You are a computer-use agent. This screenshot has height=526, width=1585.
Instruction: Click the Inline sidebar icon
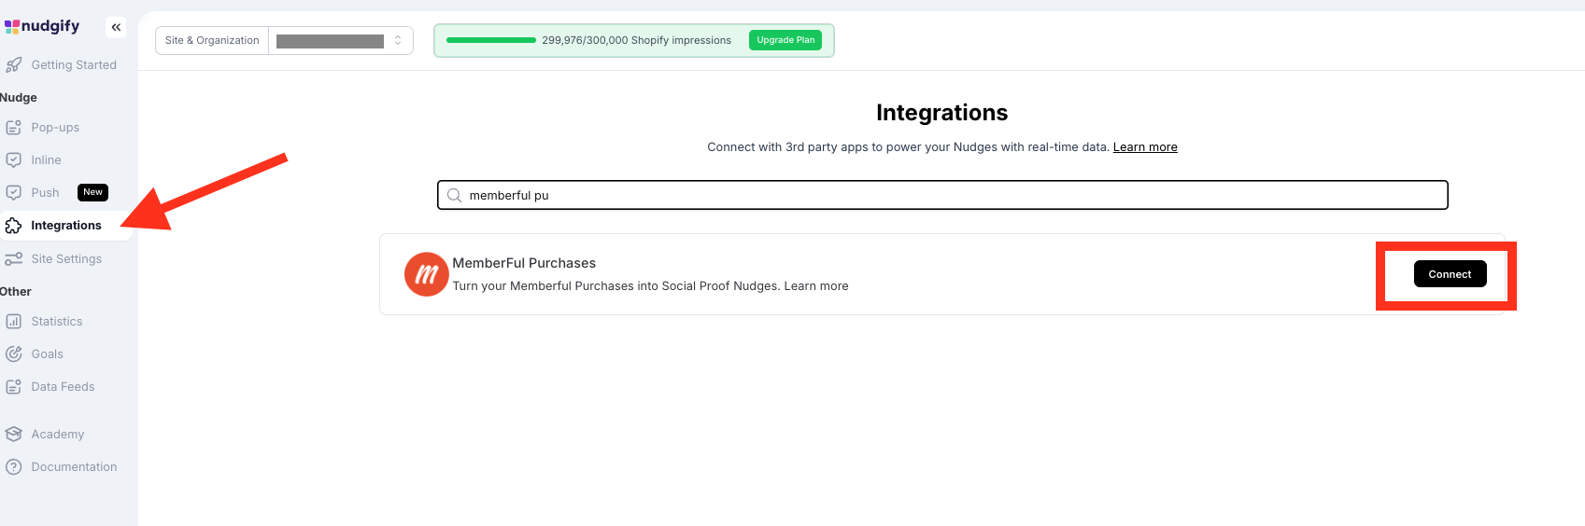point(14,160)
